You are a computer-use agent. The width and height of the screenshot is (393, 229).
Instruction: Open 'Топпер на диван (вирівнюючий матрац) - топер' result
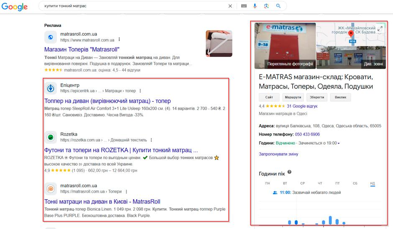pyautogui.click(x=107, y=101)
